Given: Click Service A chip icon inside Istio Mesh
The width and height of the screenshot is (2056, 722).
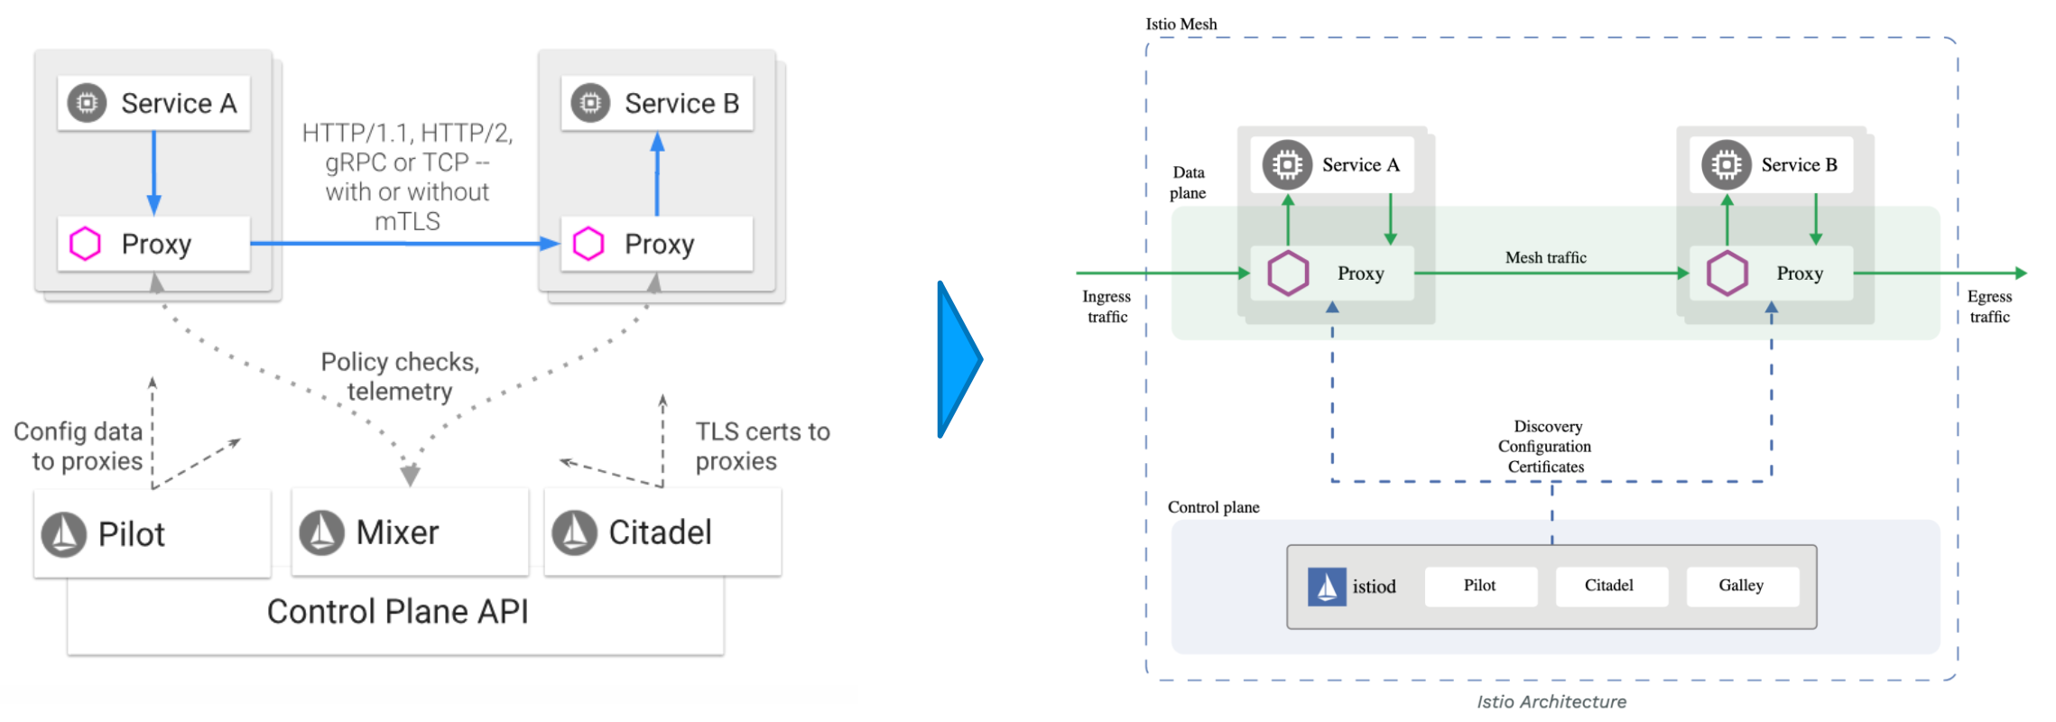Looking at the screenshot, I should [x=1287, y=165].
